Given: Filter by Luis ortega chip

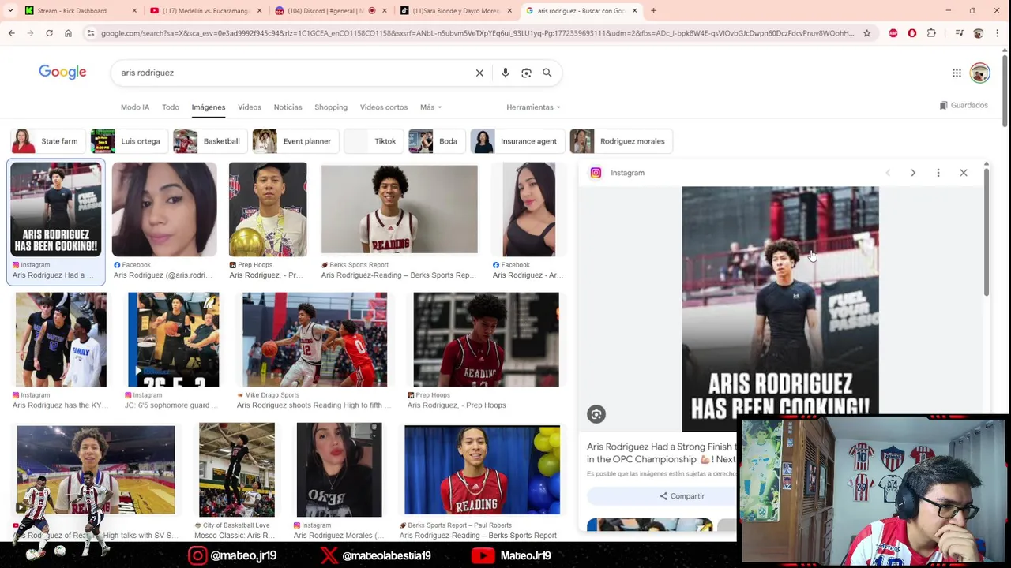Looking at the screenshot, I should click(x=128, y=141).
